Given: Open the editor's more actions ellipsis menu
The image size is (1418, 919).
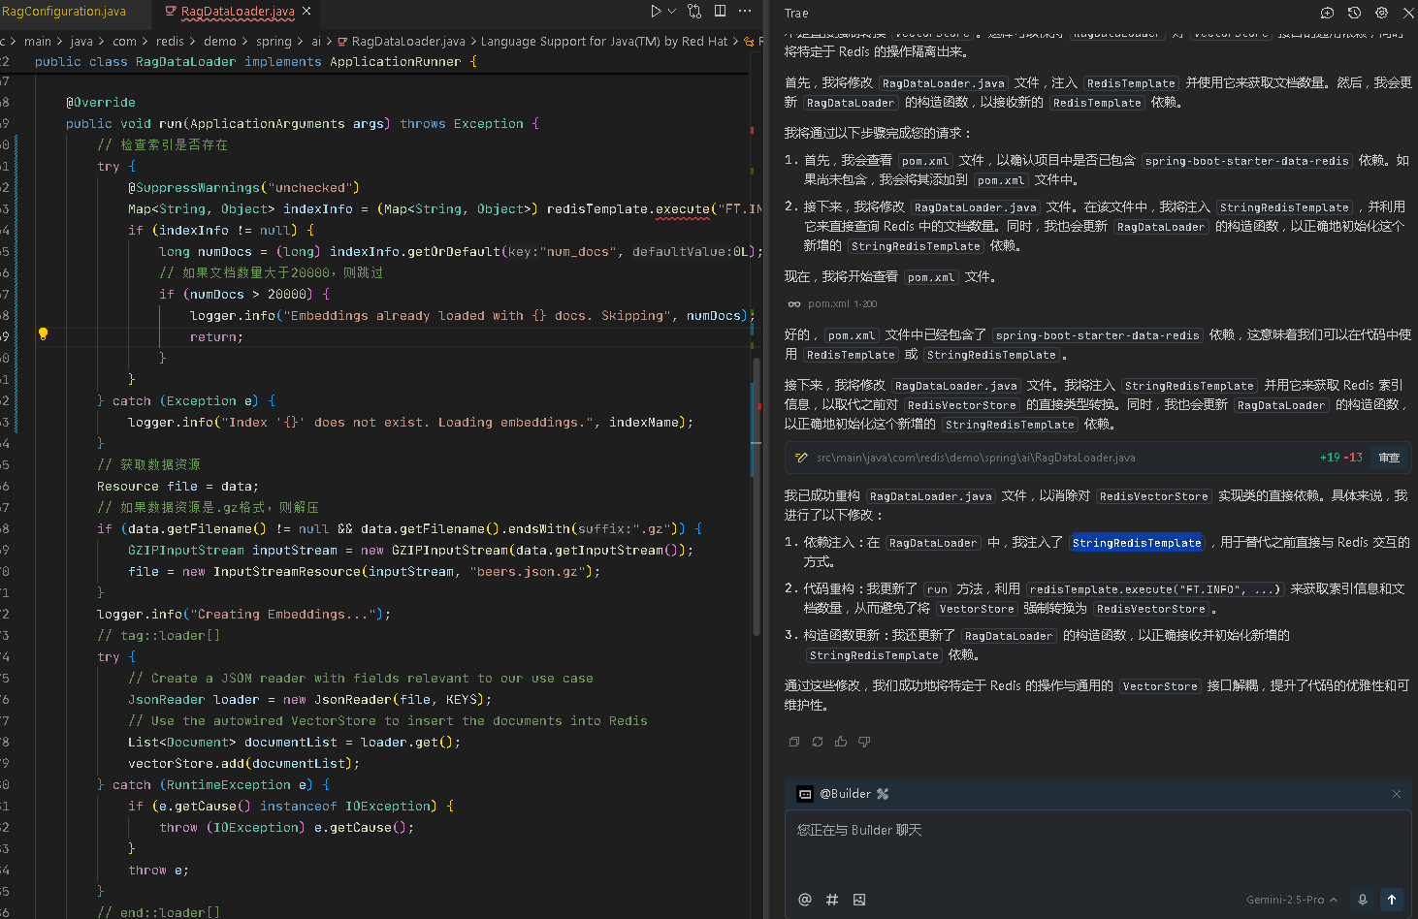Looking at the screenshot, I should pyautogui.click(x=745, y=12).
